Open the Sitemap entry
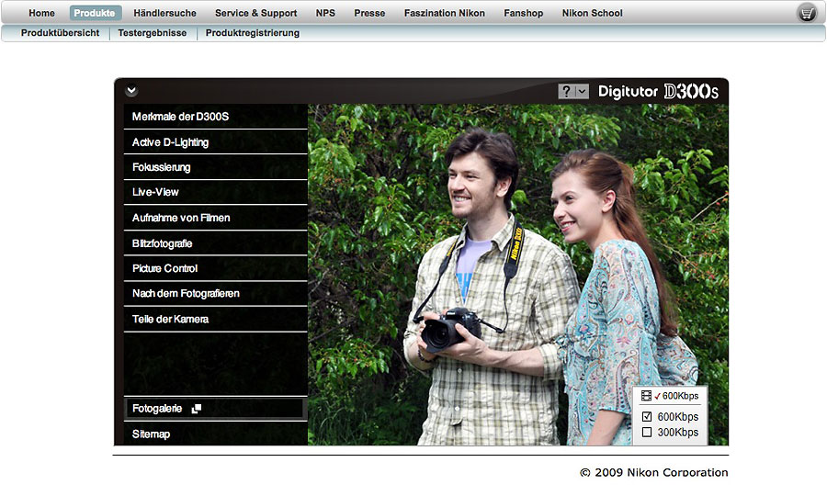827x496 pixels. (151, 434)
